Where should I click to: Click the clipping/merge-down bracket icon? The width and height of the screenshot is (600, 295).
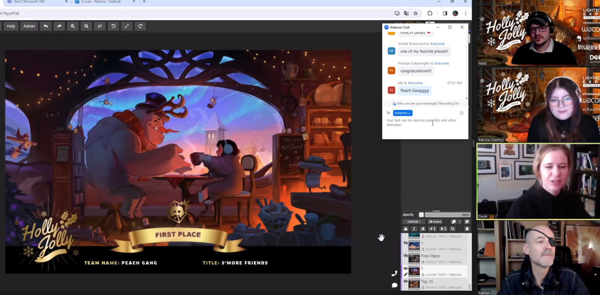(414, 229)
